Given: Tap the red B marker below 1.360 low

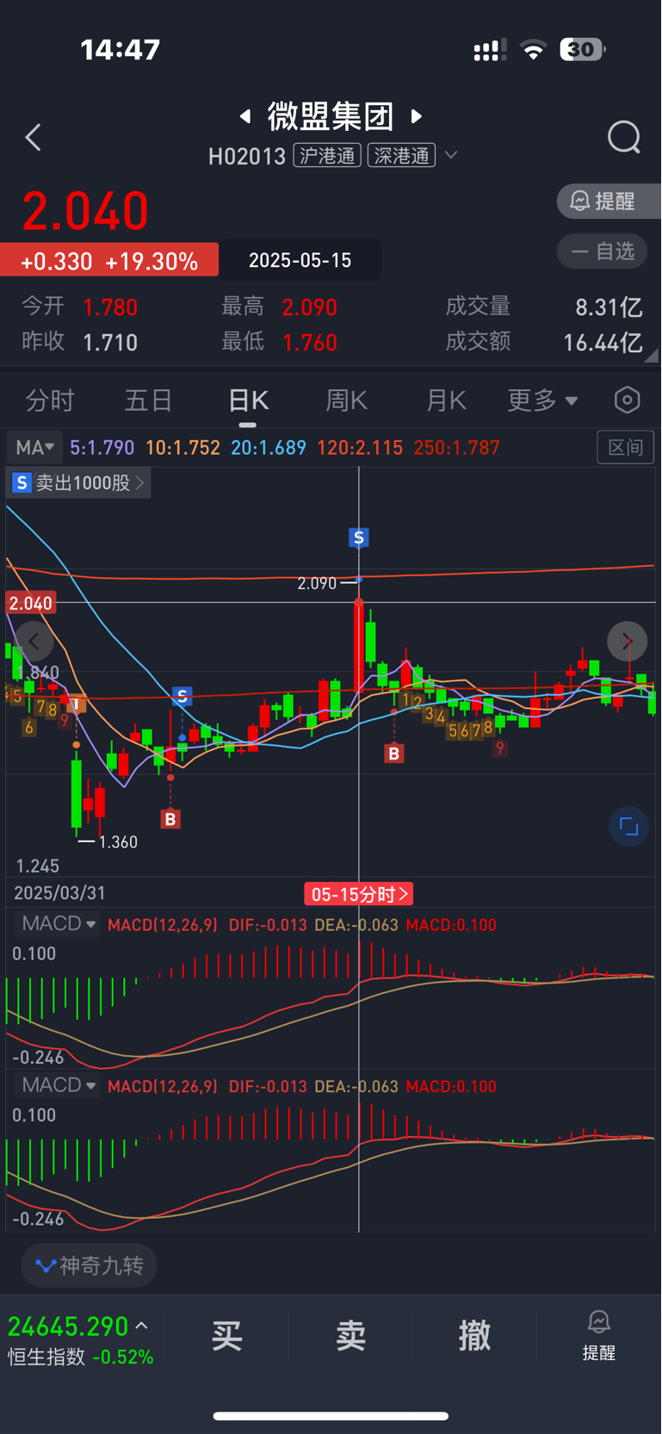Looking at the screenshot, I should (x=170, y=819).
